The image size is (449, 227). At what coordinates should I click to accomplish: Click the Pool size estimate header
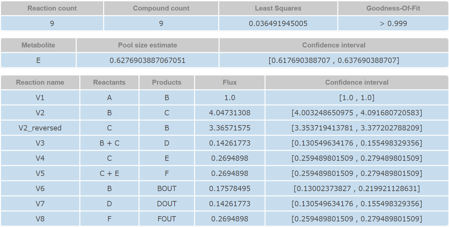pyautogui.click(x=147, y=45)
